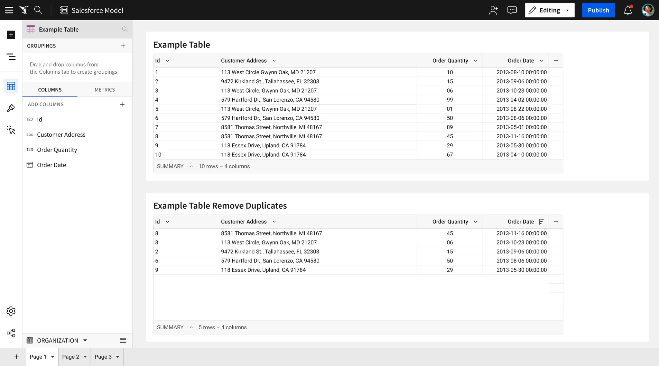Open the comments speech bubble icon
This screenshot has height=366, width=659.
tap(512, 10)
